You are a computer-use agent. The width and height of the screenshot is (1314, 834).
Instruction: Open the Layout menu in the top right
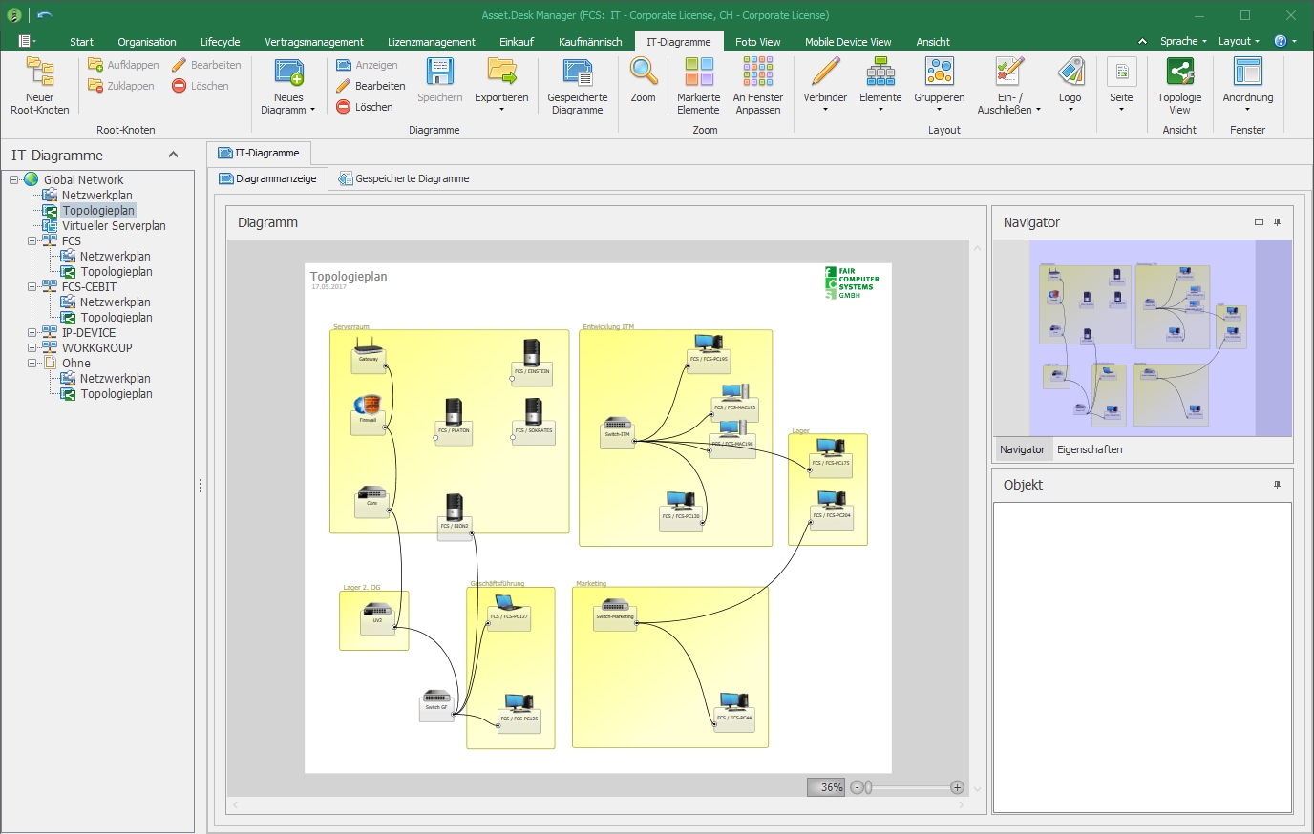[x=1239, y=41]
